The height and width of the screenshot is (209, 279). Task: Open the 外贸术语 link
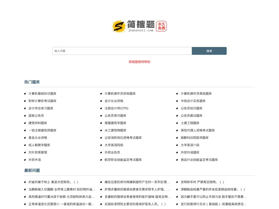(x=34, y=159)
